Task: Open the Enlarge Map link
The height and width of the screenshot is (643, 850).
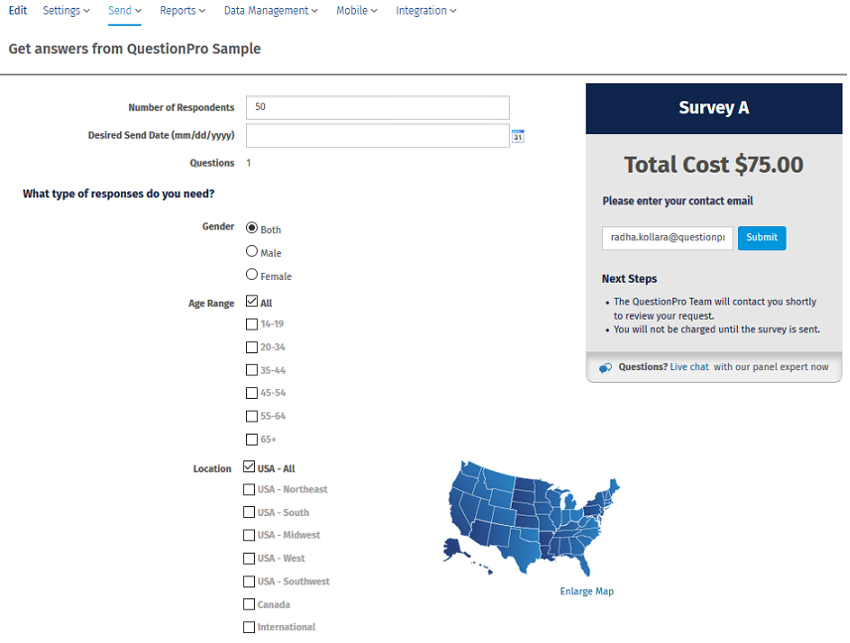Action: tap(586, 591)
